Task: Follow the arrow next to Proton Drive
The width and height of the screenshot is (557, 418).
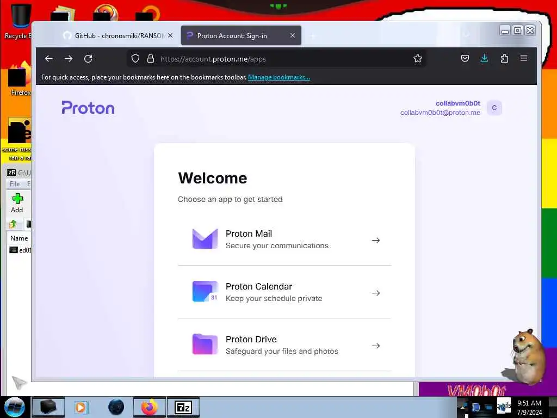Action: pos(376,346)
